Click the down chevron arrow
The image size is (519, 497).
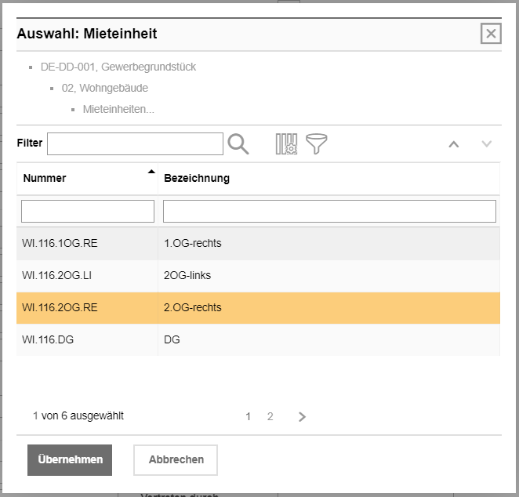(486, 144)
